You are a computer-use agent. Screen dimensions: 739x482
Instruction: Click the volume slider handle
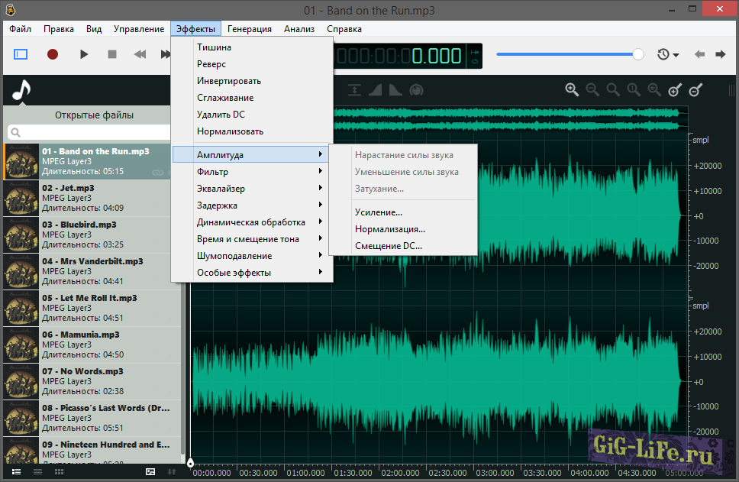pos(638,54)
